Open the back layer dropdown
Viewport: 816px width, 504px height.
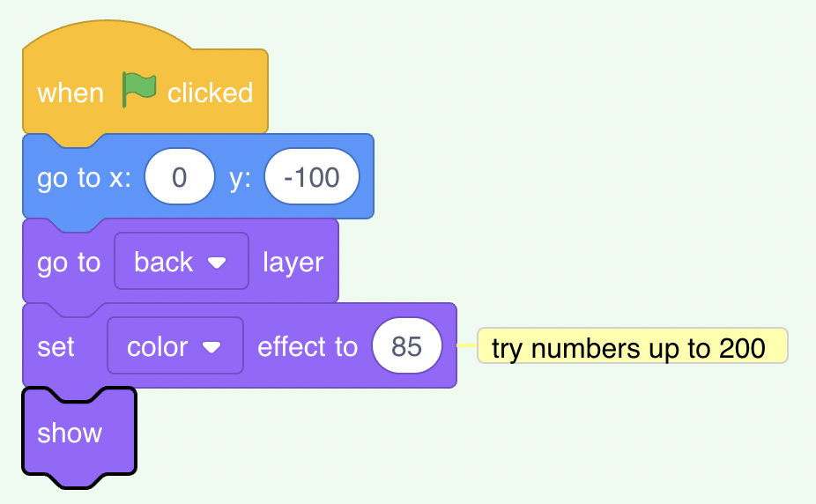coord(182,261)
